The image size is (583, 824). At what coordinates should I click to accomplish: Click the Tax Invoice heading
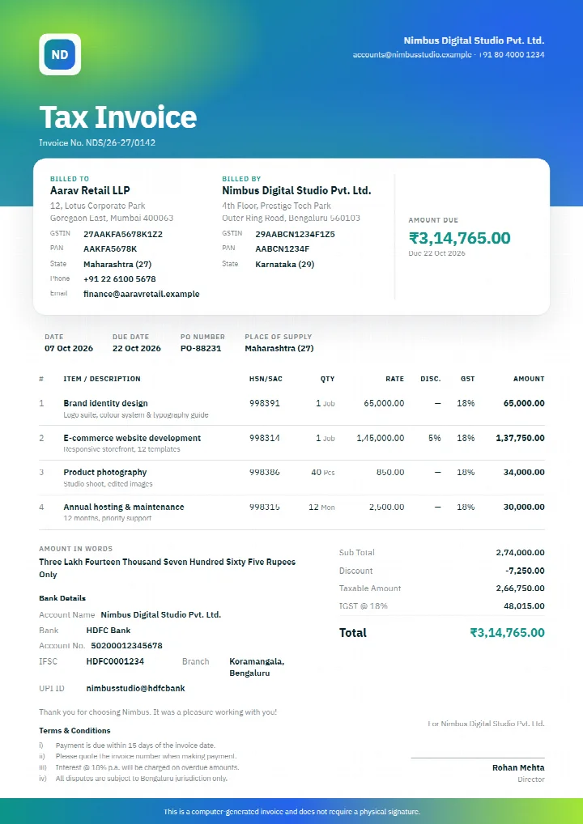point(117,117)
